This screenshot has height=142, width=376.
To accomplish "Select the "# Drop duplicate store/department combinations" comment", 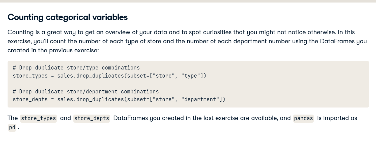I will pyautogui.click(x=86, y=91).
